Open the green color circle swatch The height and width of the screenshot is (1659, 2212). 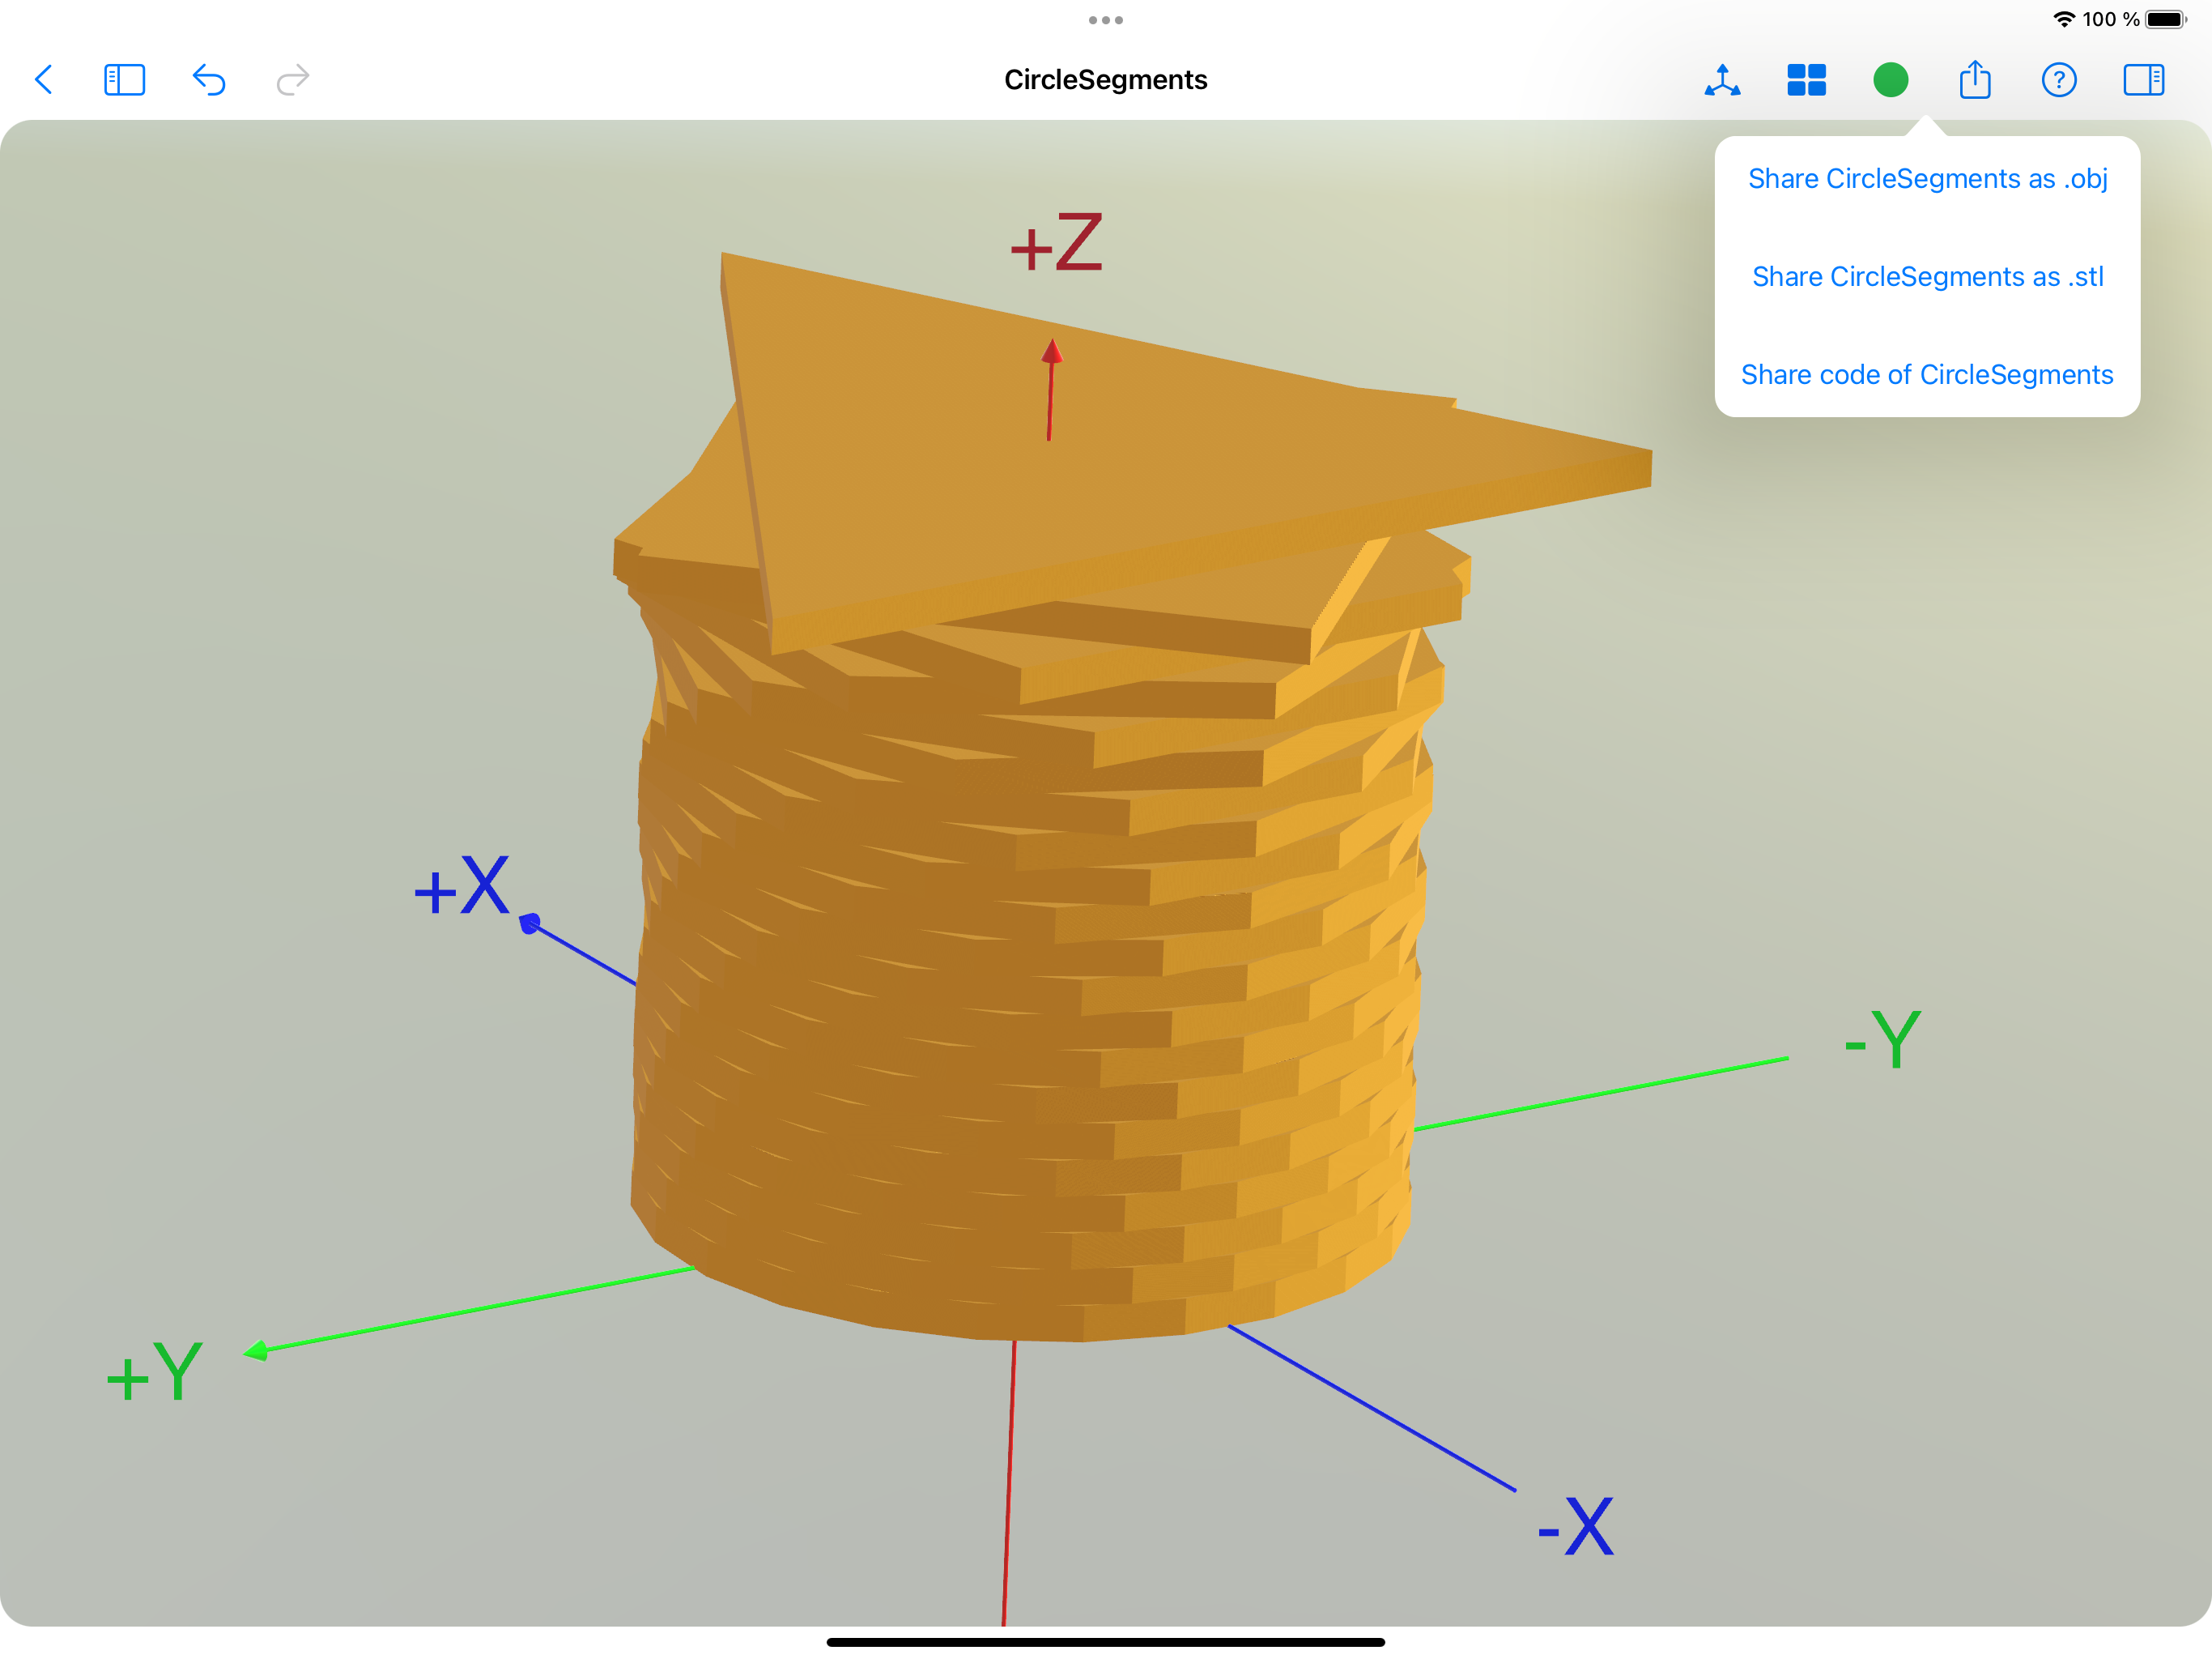(x=1890, y=80)
